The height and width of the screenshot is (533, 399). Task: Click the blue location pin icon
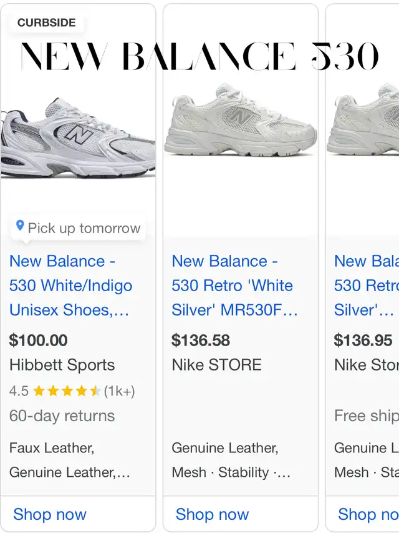click(20, 227)
